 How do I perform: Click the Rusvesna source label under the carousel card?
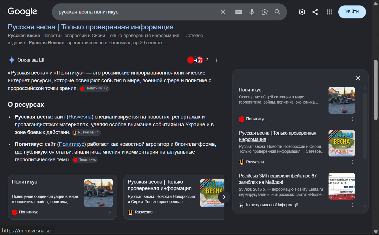[144, 212]
